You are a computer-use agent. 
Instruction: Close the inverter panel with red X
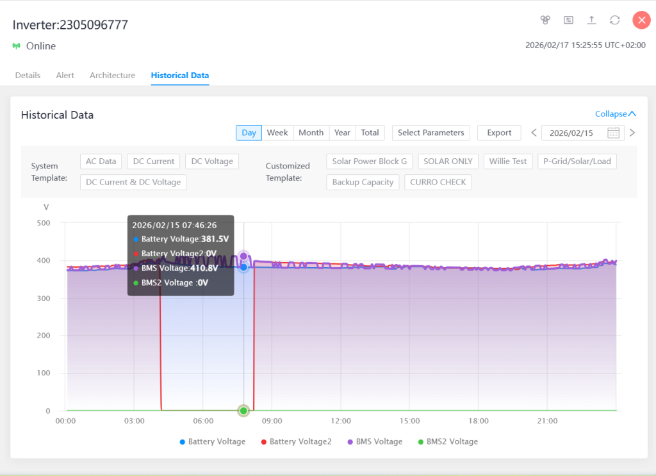641,20
